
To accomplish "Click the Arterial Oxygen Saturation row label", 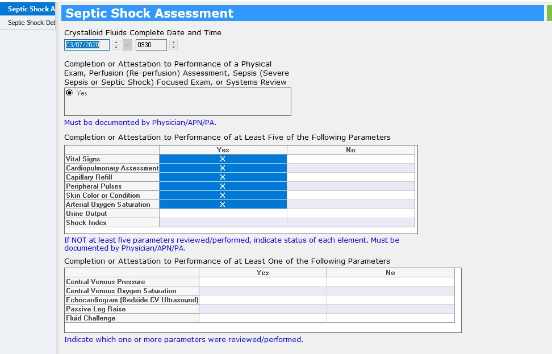I will (x=112, y=205).
